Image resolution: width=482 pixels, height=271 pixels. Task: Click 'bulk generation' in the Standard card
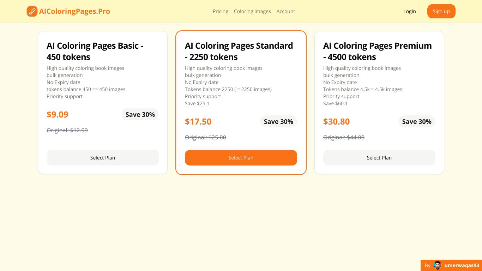(x=203, y=75)
